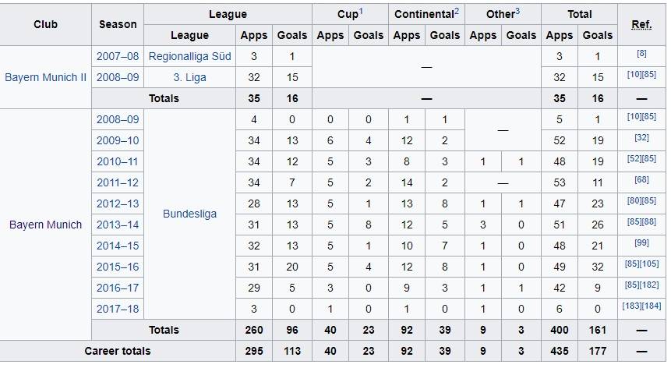Follow the 2016–17 season link
The width and height of the screenshot is (671, 368).
[x=118, y=288]
